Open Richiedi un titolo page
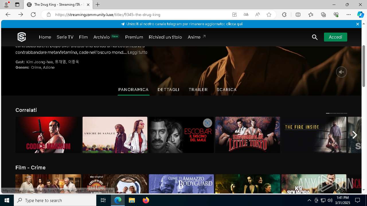This screenshot has width=367, height=206. pos(165,37)
